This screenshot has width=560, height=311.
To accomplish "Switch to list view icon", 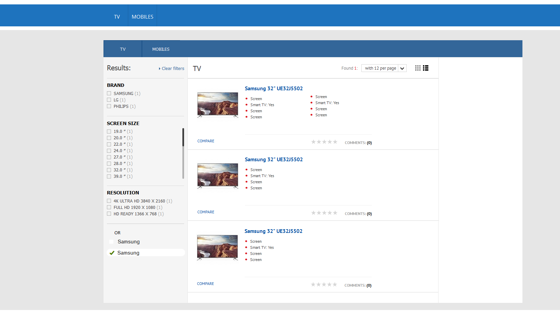I will [x=426, y=68].
